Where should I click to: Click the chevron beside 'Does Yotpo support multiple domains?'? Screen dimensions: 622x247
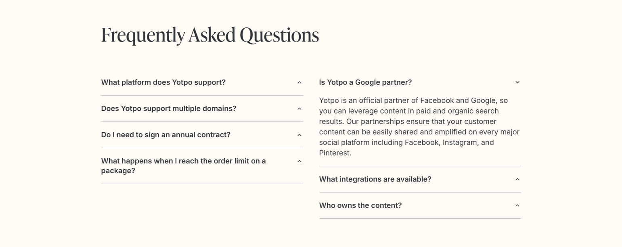[x=299, y=108]
